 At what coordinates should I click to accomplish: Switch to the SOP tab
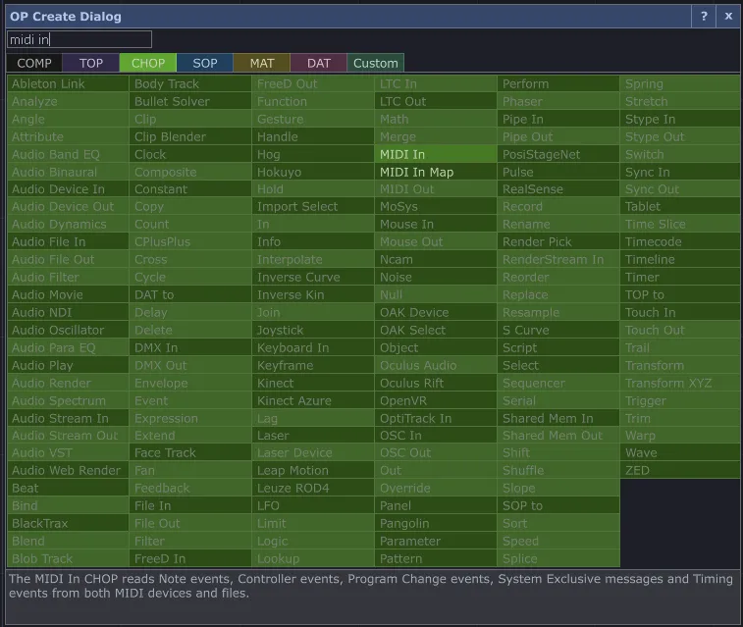click(205, 63)
